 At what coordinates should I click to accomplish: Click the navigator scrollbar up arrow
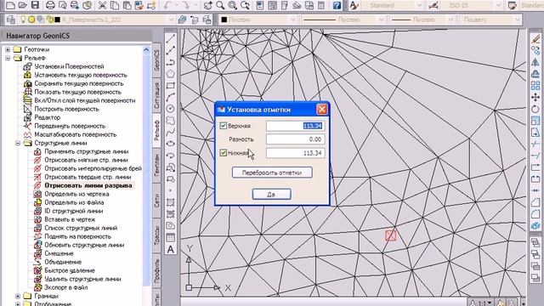tap(146, 50)
